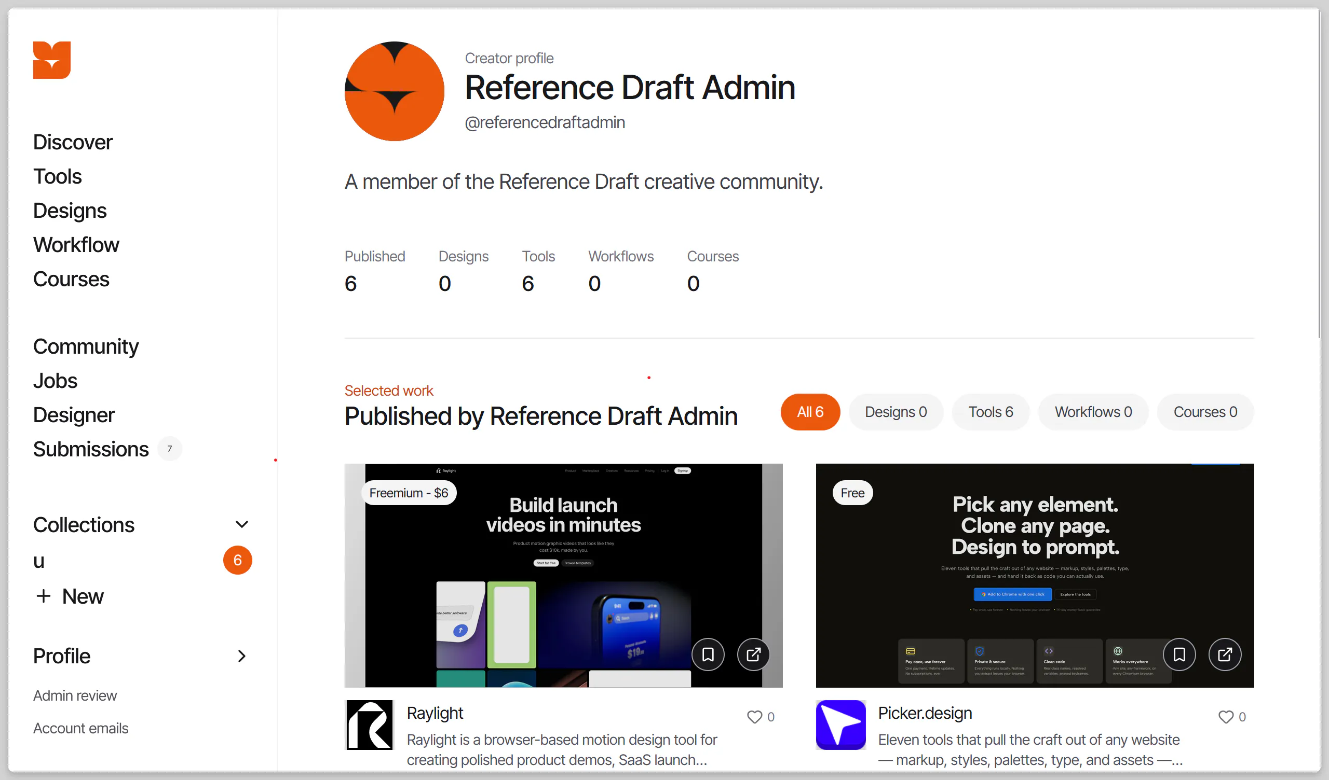Like Picker.design with the heart icon
The height and width of the screenshot is (780, 1329).
pyautogui.click(x=1226, y=717)
